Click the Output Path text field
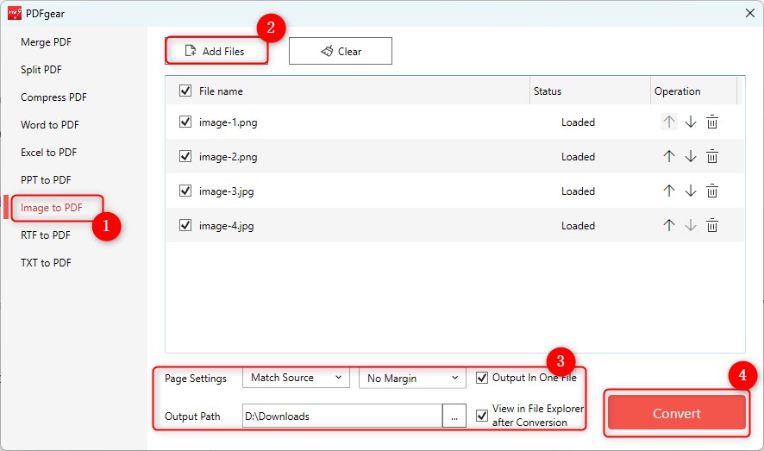This screenshot has height=451, width=764. (x=341, y=416)
